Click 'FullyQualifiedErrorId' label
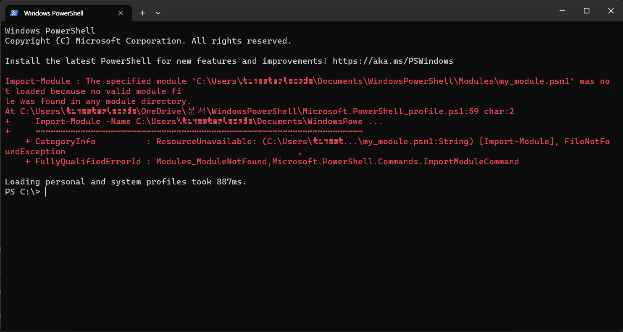 (x=88, y=161)
